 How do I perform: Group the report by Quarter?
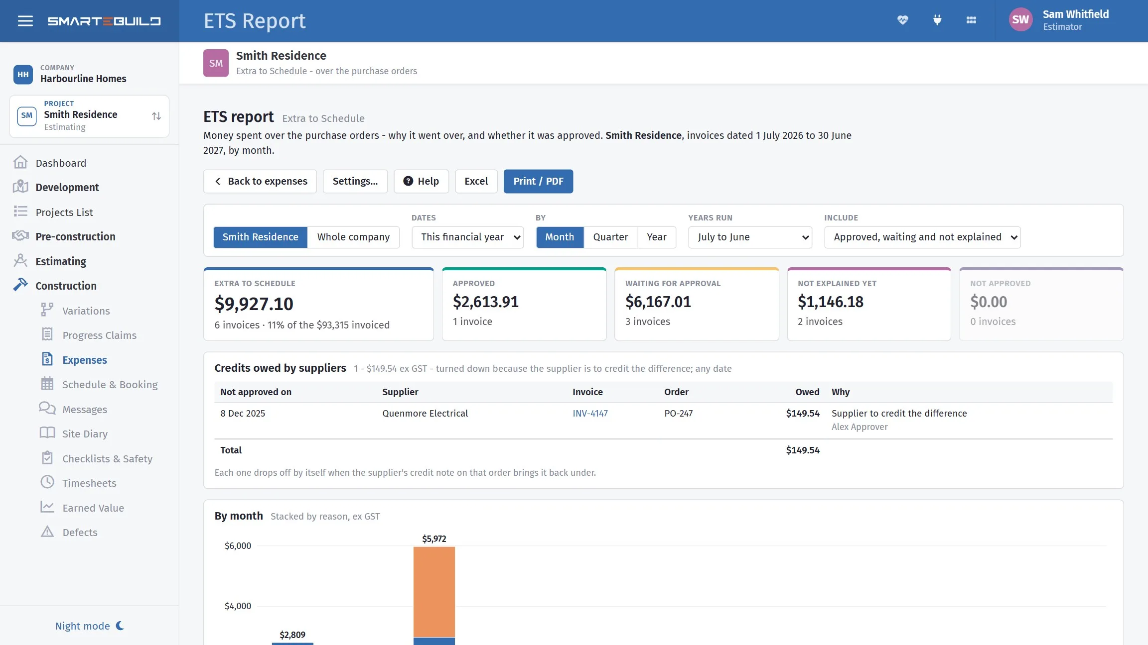tap(610, 237)
